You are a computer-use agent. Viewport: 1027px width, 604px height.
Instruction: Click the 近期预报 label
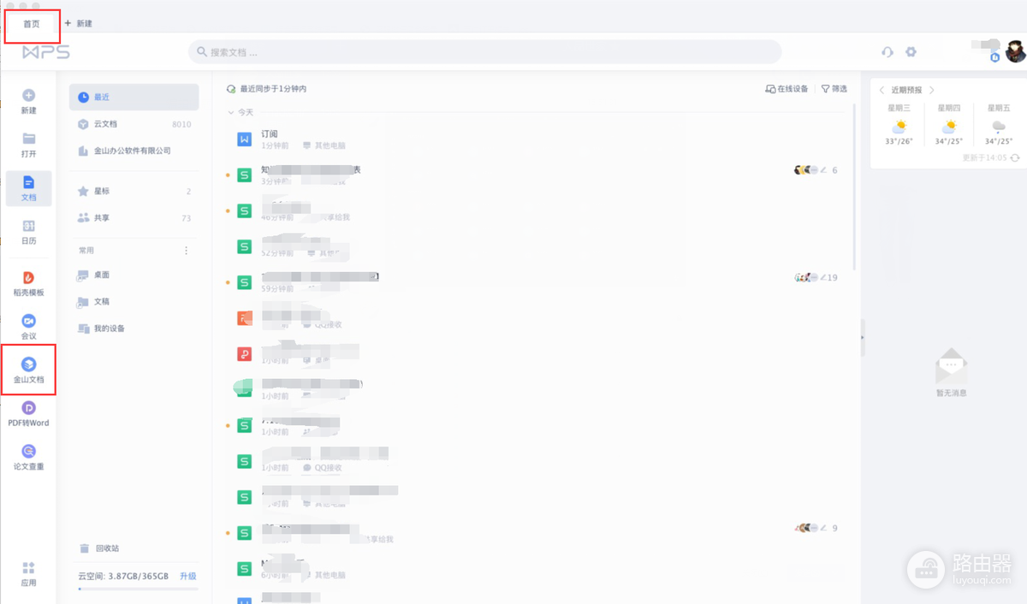point(907,90)
